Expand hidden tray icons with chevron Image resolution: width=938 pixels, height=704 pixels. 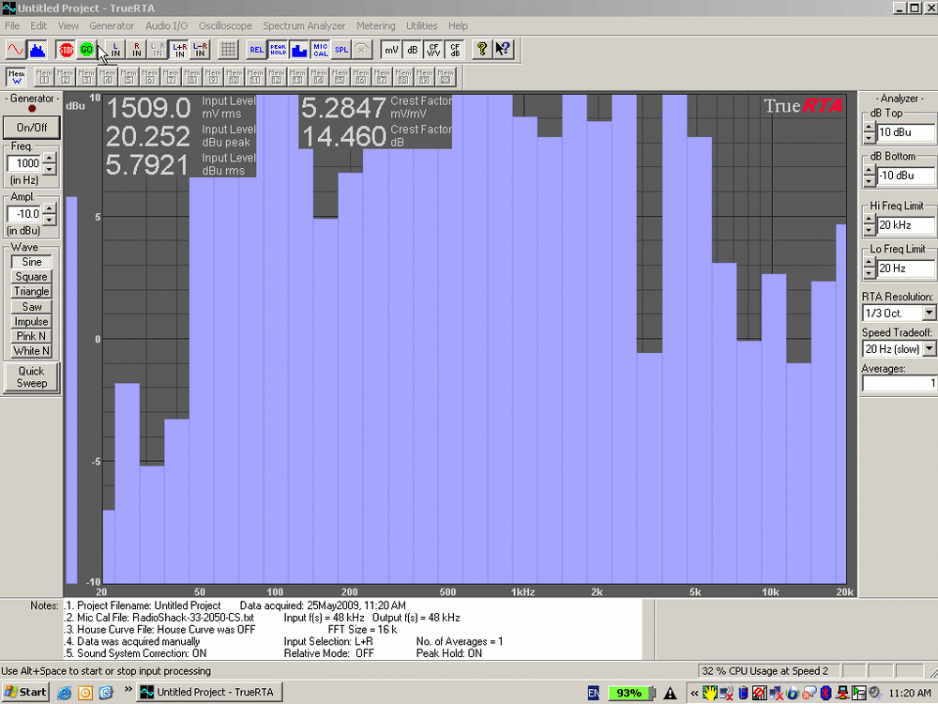pyautogui.click(x=694, y=693)
